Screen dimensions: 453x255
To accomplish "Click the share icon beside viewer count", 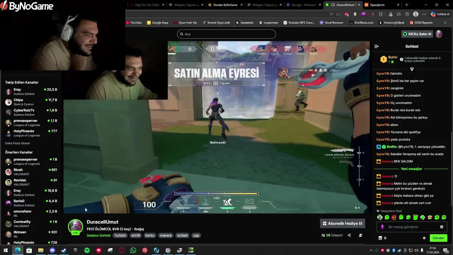I will (349, 235).
